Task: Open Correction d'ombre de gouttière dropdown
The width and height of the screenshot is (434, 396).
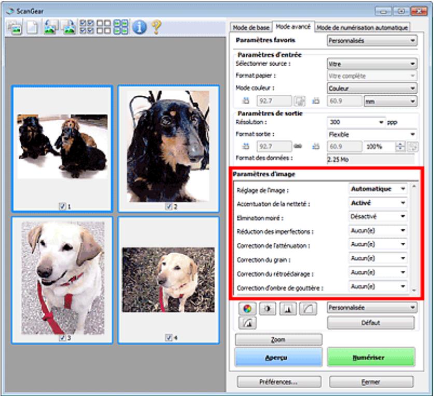Action: coord(378,287)
